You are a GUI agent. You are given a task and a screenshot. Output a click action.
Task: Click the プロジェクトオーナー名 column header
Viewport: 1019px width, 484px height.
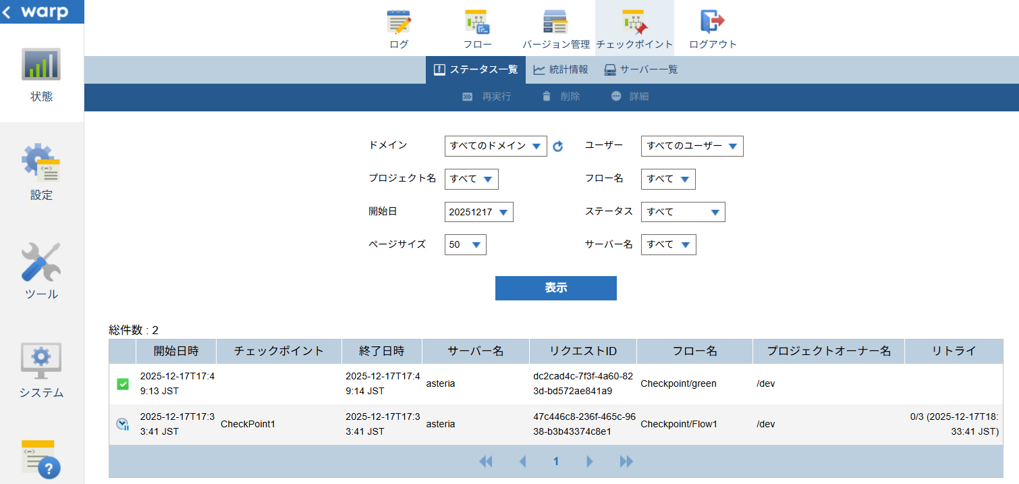[829, 351]
